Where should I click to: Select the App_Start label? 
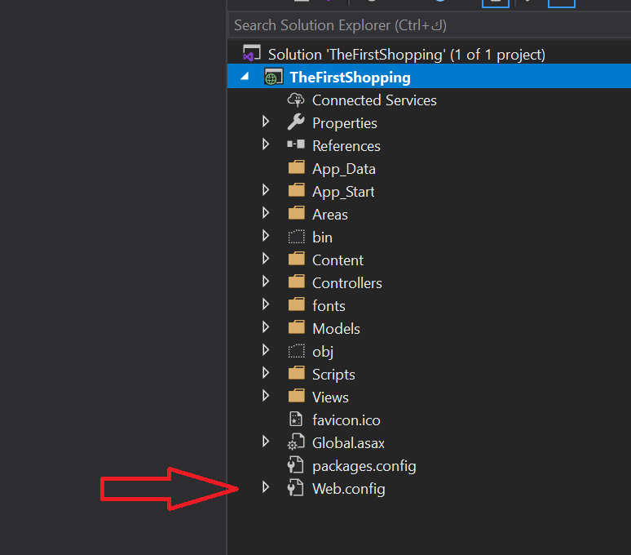click(343, 192)
